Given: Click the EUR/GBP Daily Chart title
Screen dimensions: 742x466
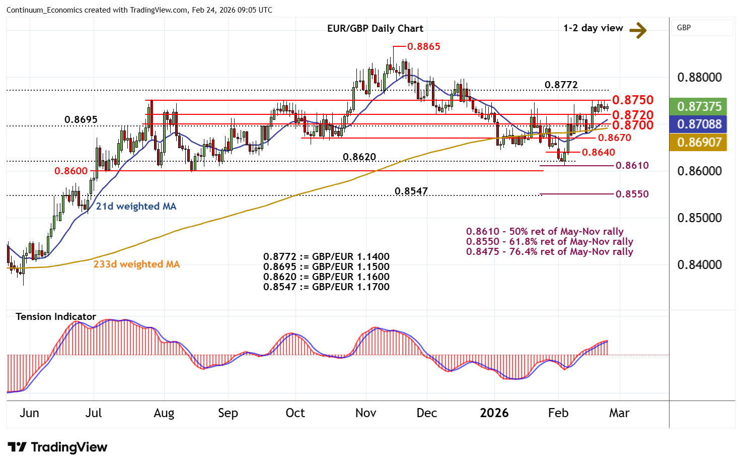Looking at the screenshot, I should (375, 29).
